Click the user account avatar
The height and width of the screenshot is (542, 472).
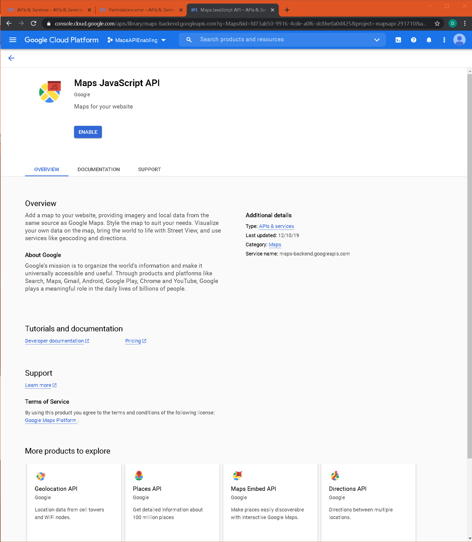click(x=459, y=40)
